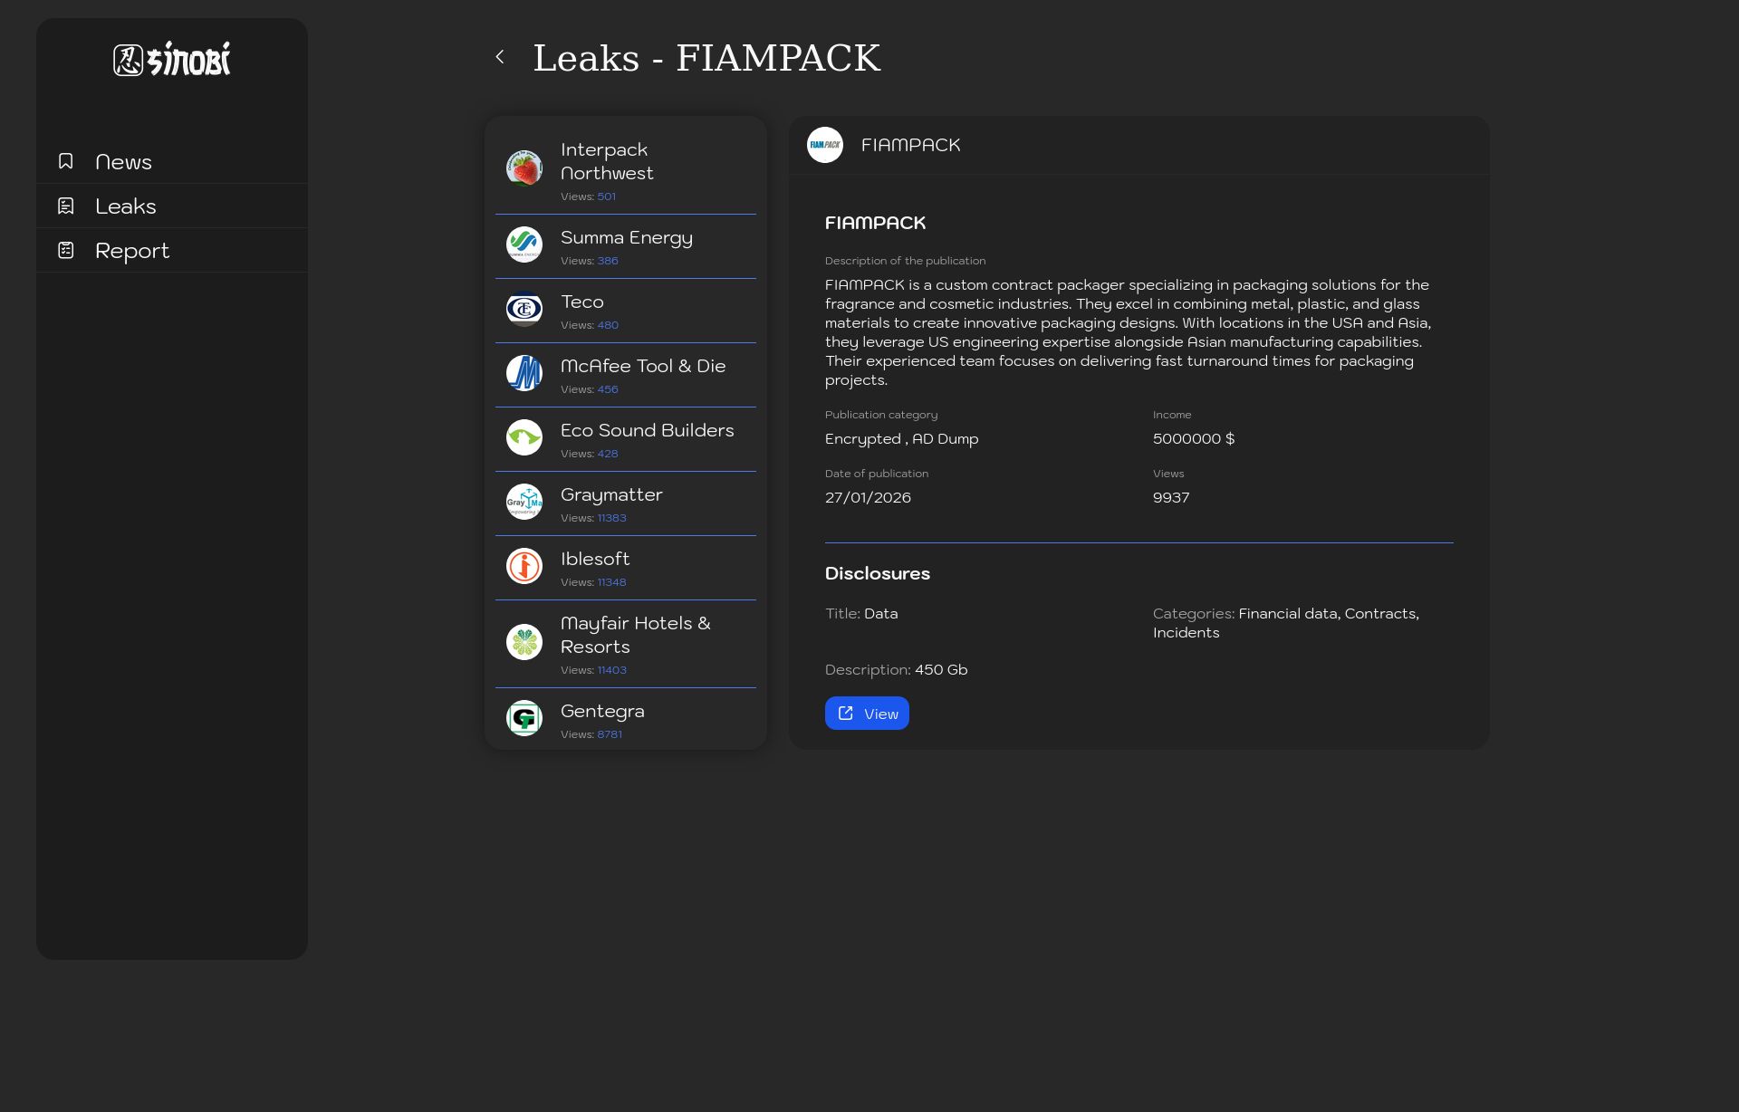Open the News menu item
The width and height of the screenshot is (1739, 1112).
124,162
